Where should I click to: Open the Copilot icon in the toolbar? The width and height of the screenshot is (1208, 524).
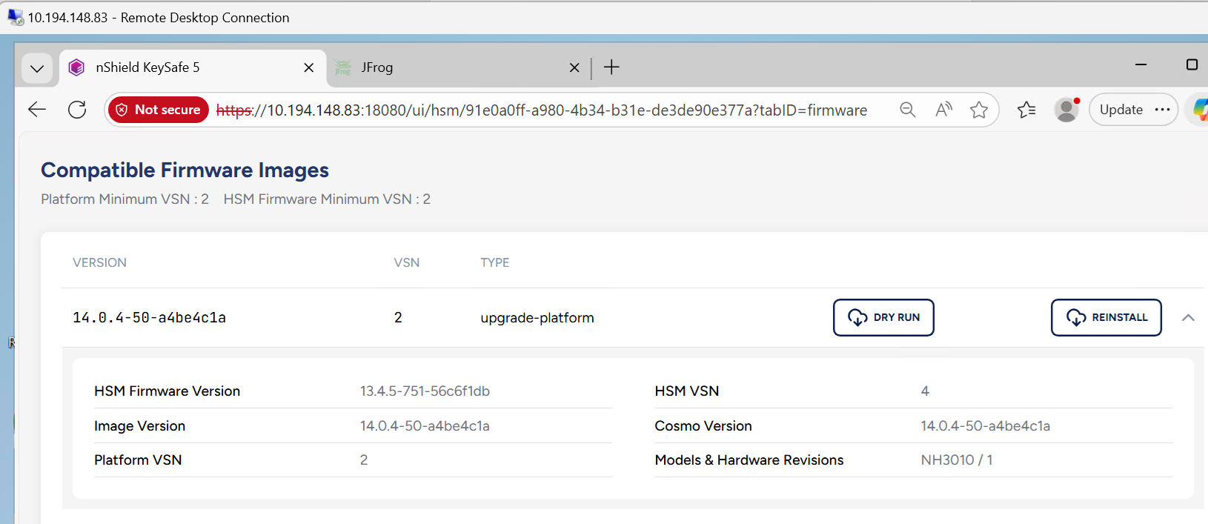click(1201, 109)
